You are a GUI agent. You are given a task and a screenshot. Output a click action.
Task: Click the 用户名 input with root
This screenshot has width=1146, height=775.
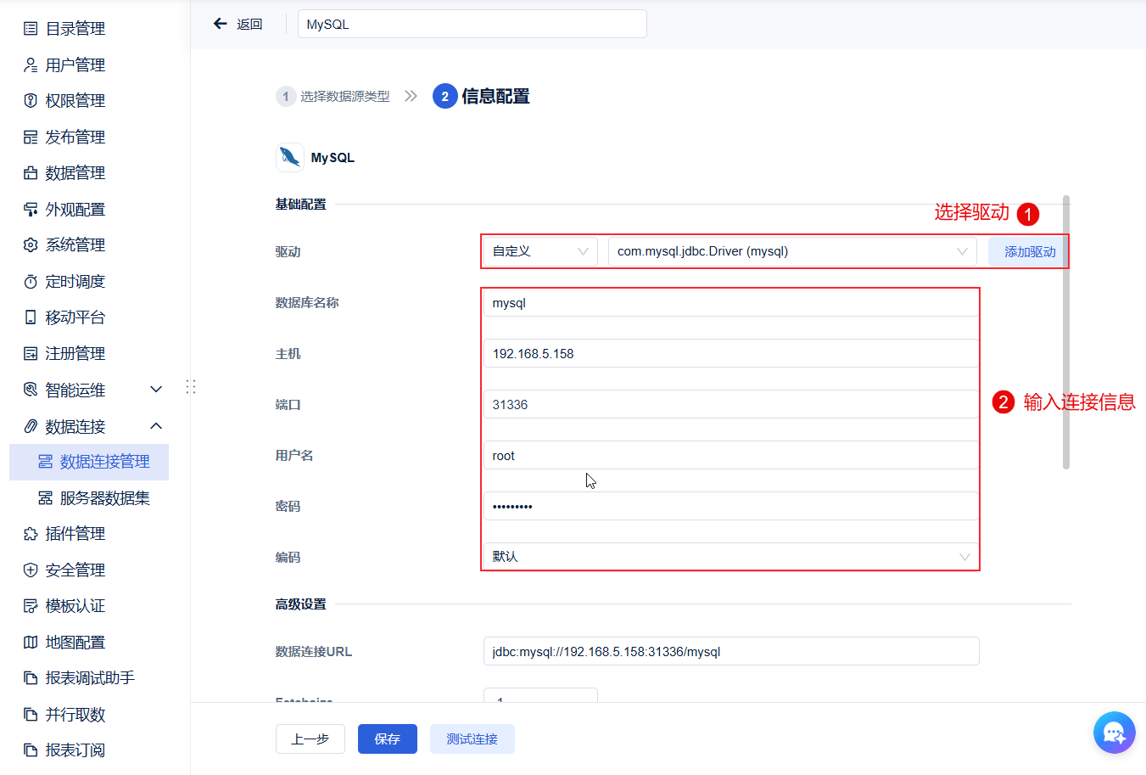[x=731, y=456]
